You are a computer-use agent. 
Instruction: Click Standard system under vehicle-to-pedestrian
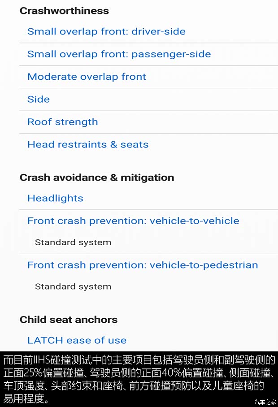tap(73, 286)
